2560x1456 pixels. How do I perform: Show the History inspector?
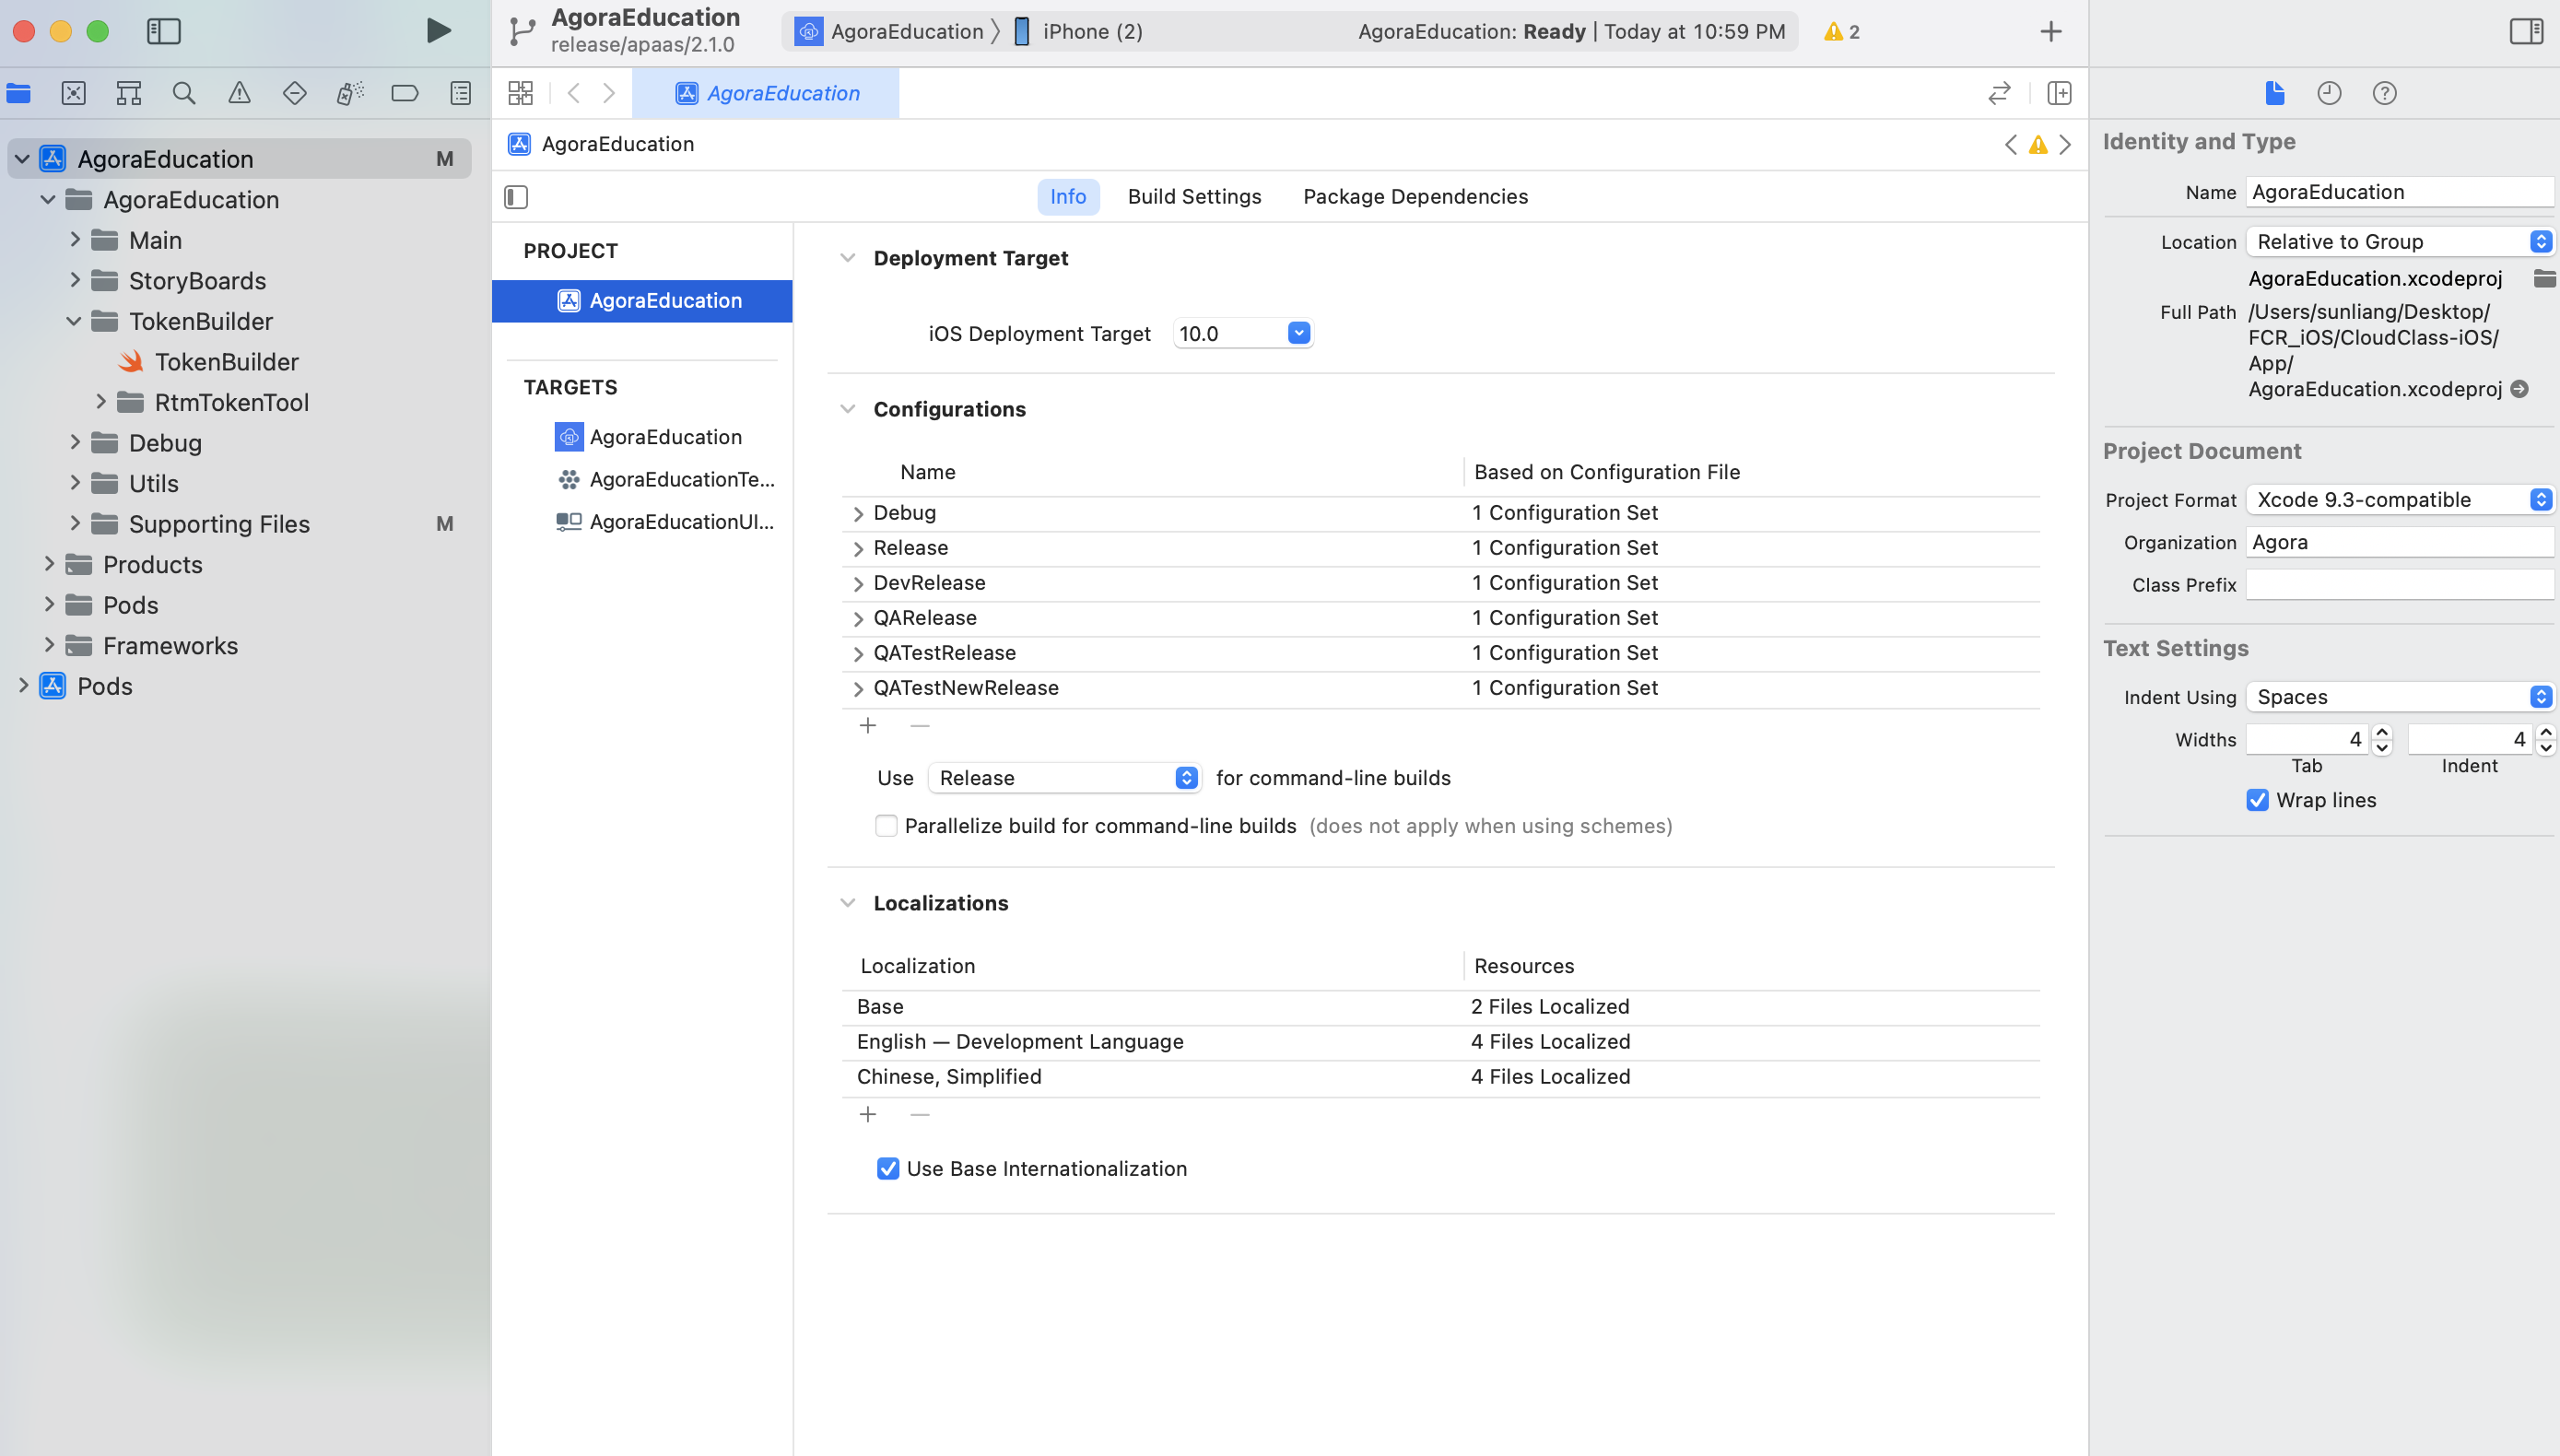2330,93
